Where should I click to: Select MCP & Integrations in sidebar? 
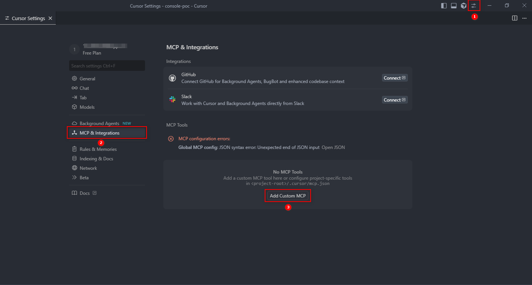tap(99, 133)
